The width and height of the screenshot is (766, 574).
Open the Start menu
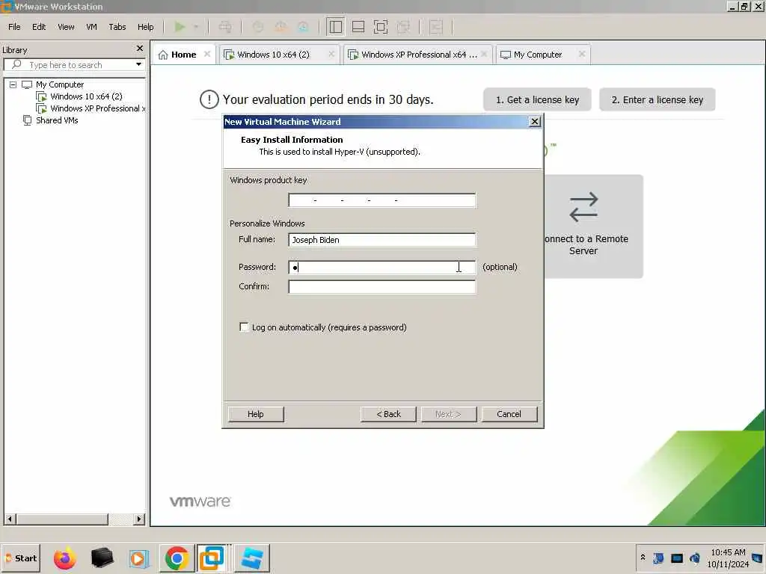coord(21,558)
